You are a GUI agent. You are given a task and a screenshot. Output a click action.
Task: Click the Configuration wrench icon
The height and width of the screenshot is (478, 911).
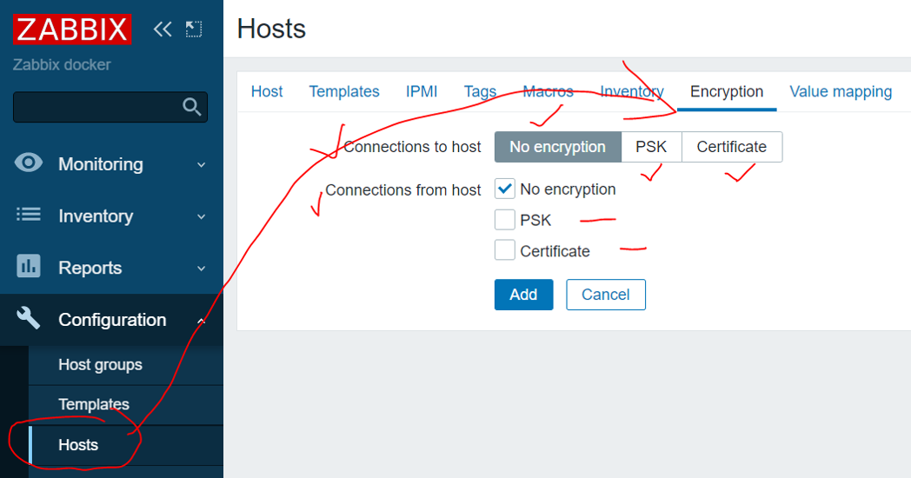(x=29, y=318)
